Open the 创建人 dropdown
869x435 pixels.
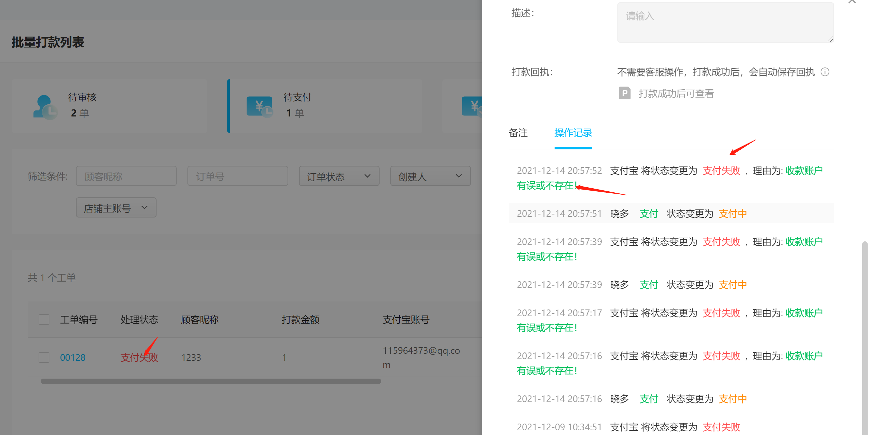(430, 176)
